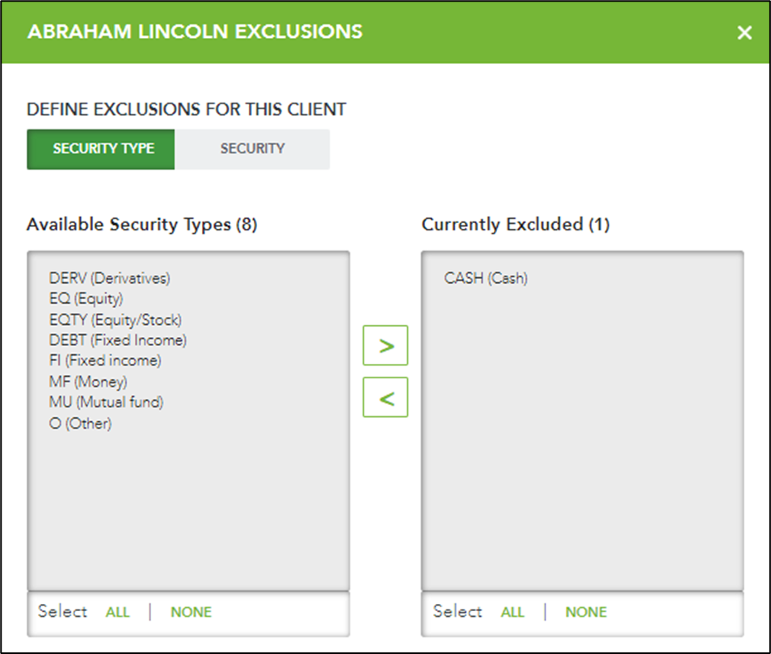
Task: Select ALL under Currently Excluded
Action: pyautogui.click(x=512, y=612)
